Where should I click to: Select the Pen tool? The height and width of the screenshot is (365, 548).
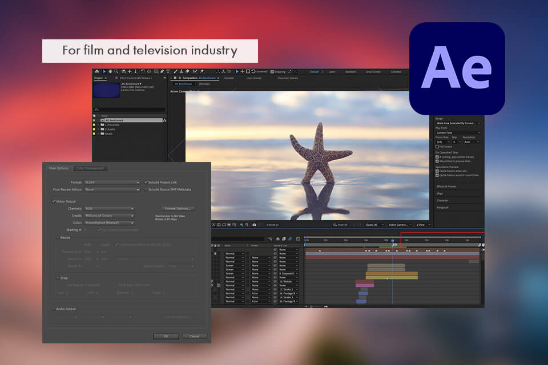click(162, 71)
